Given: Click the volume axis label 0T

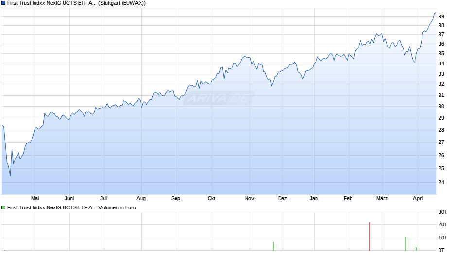Looking at the screenshot, I should (x=441, y=250).
